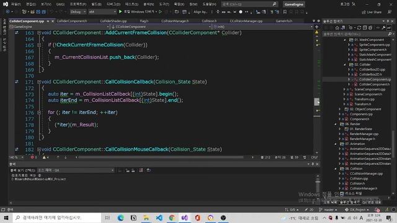Open Microsoft Edge from taskbar
The width and height of the screenshot is (397, 223).
(120, 217)
